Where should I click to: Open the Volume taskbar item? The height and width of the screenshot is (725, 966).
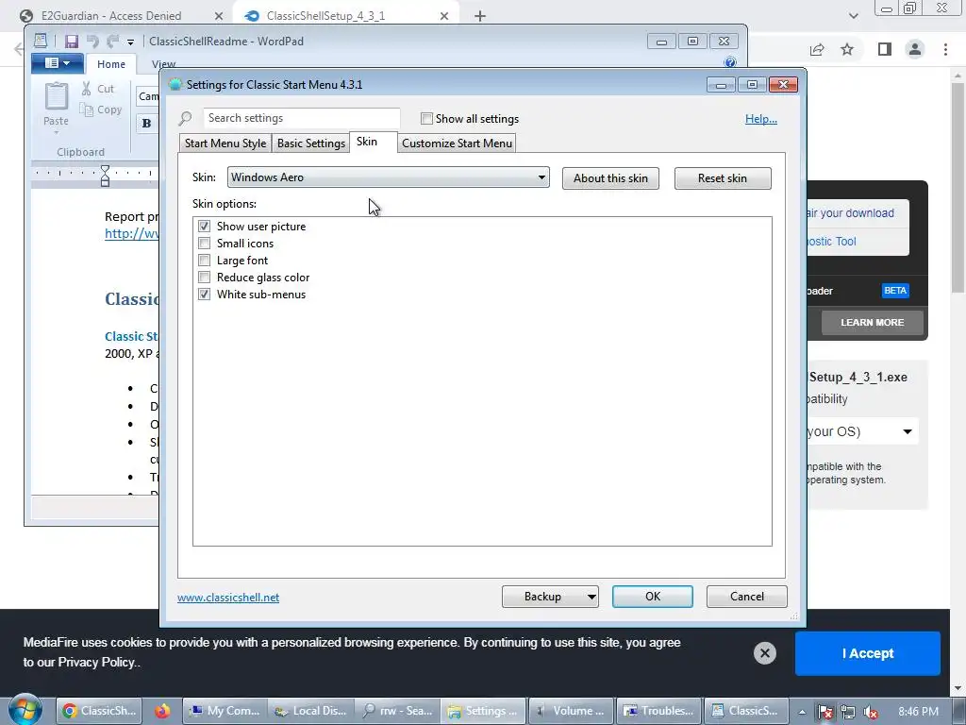571,711
